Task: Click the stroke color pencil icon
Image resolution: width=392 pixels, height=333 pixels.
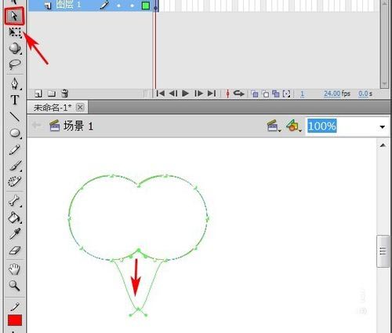Action: point(15,306)
